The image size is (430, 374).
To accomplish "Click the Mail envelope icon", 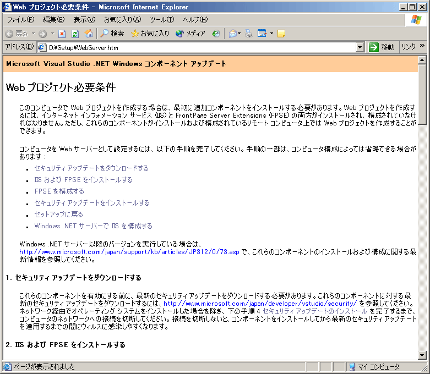I will [233, 34].
